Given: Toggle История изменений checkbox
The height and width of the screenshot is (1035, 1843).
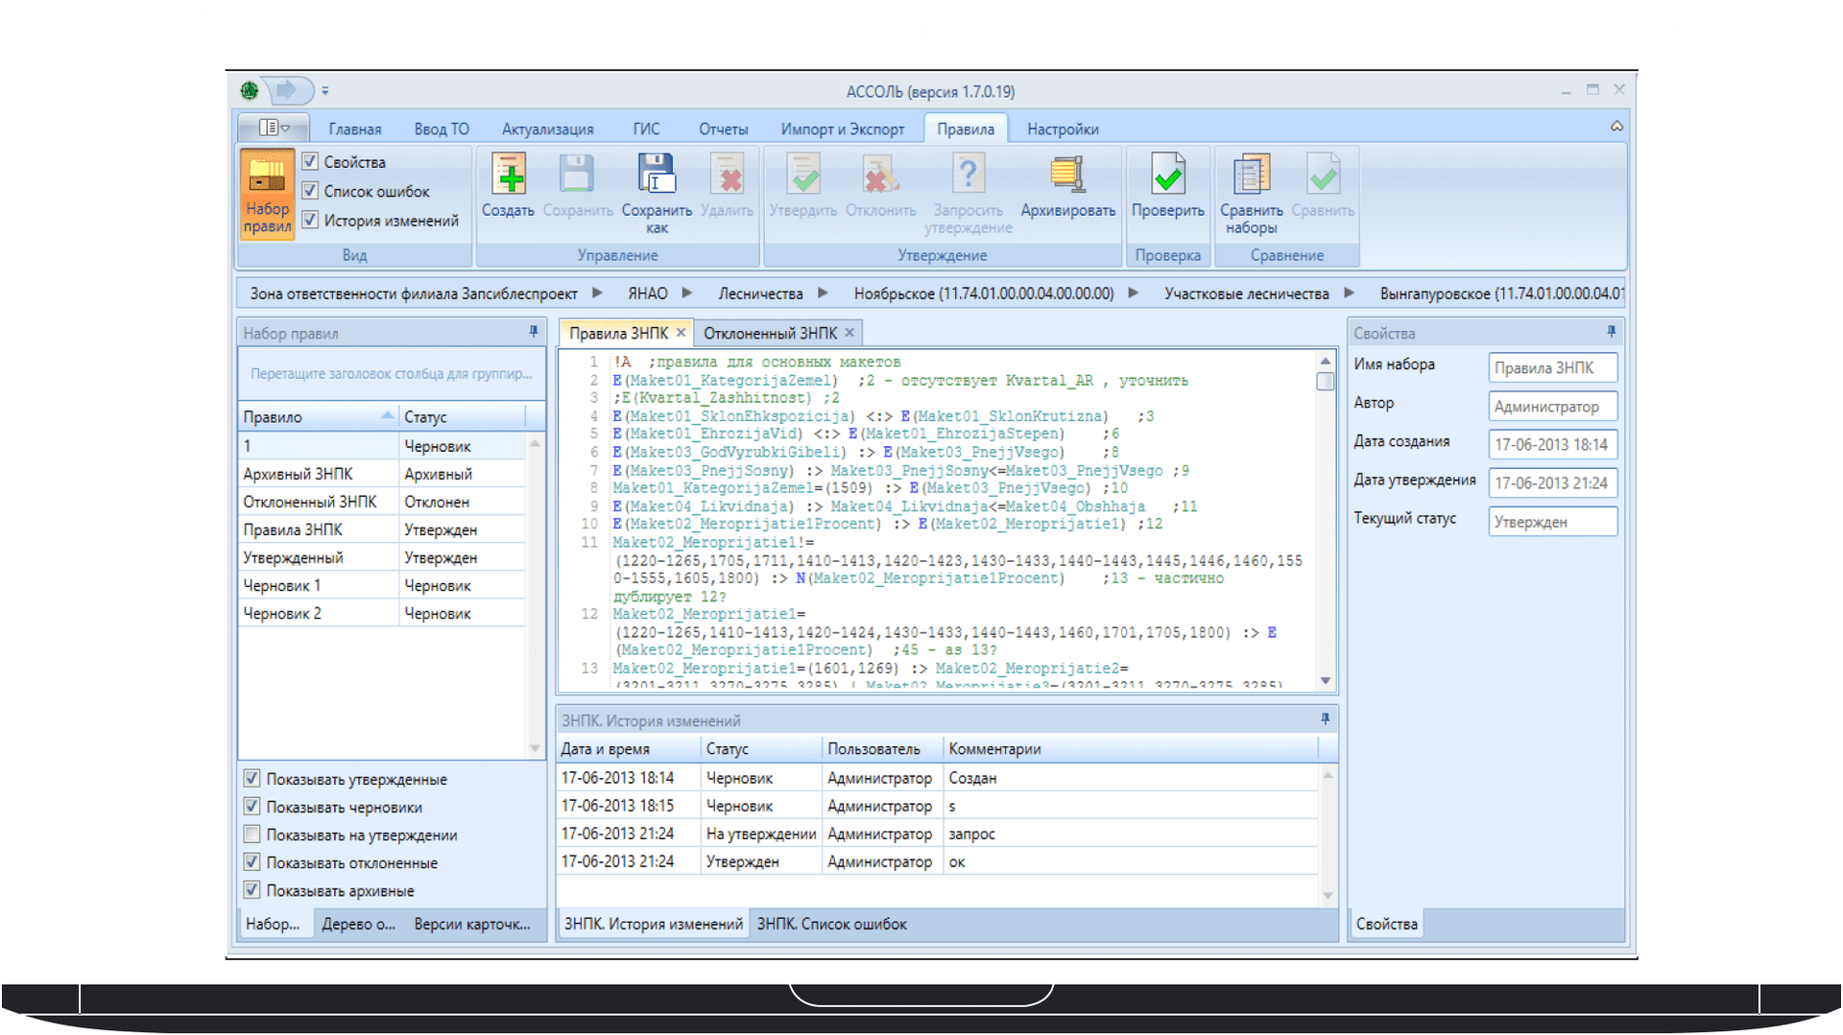Looking at the screenshot, I should [x=310, y=220].
